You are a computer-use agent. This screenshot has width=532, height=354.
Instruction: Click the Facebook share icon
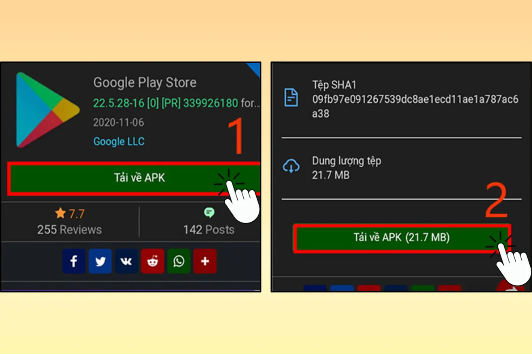(x=74, y=261)
